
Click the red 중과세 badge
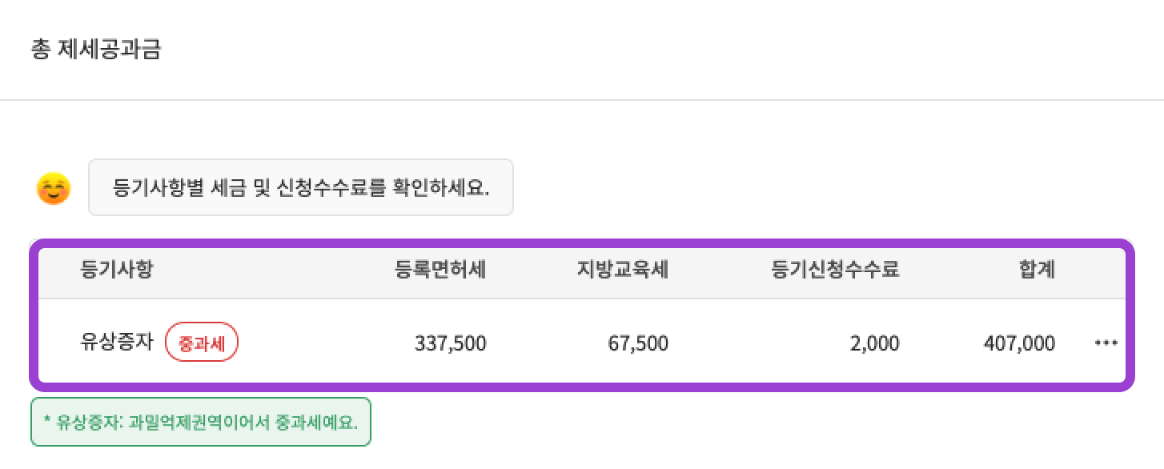tap(202, 343)
